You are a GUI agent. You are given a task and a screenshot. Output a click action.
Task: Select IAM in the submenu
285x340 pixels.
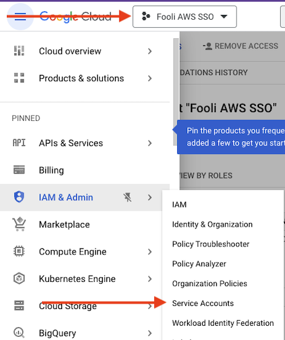[179, 204]
